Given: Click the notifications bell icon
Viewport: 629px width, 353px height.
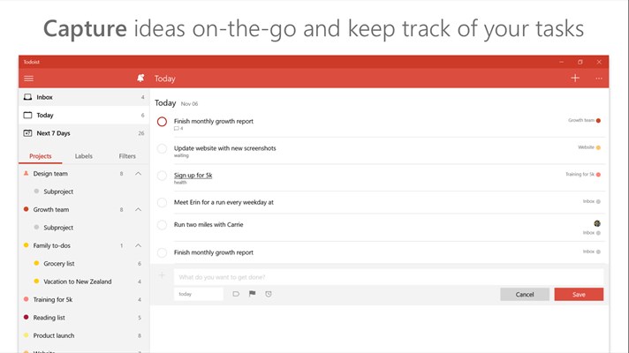Looking at the screenshot, I should click(x=140, y=79).
